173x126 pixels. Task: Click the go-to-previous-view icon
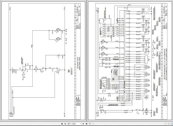pos(90,124)
